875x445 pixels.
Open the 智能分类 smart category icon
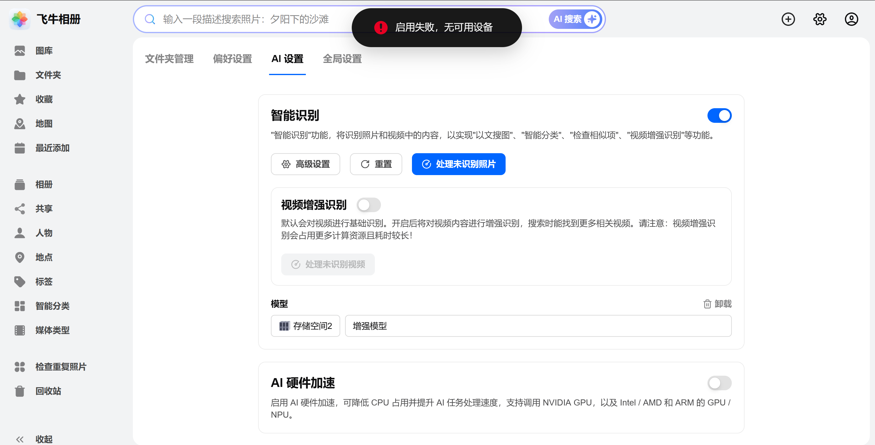pyautogui.click(x=20, y=306)
